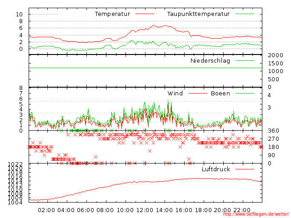Click the green Boeen legend line
The width and height of the screenshot is (291, 218).
pyautogui.click(x=245, y=94)
